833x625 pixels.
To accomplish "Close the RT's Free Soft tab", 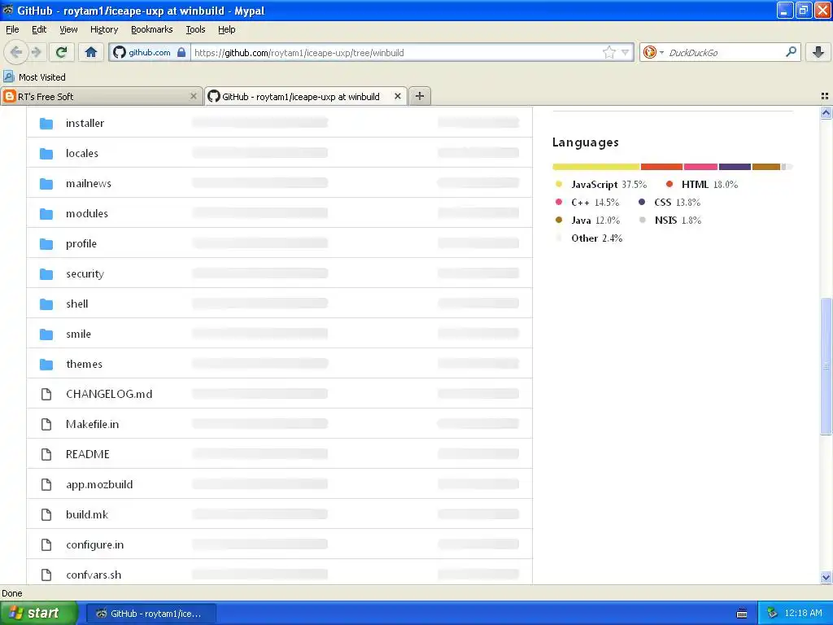I will click(x=194, y=96).
